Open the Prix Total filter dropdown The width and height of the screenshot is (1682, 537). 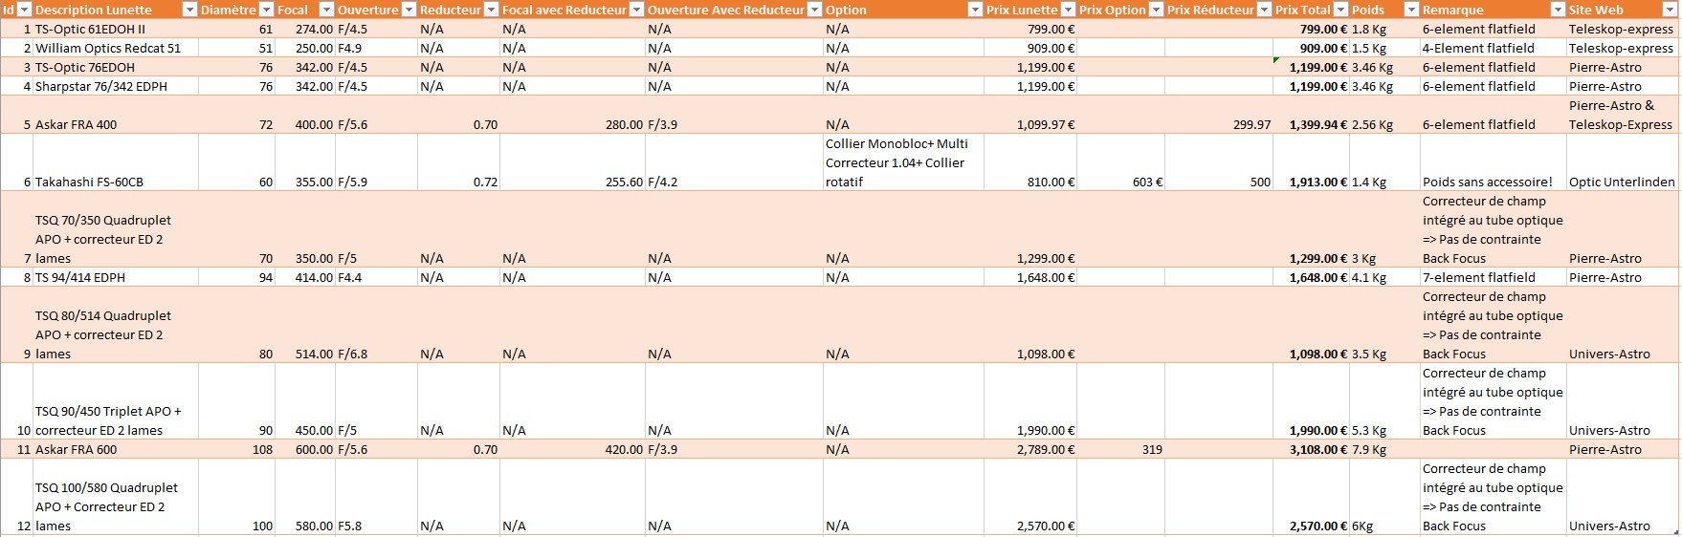[x=1340, y=10]
